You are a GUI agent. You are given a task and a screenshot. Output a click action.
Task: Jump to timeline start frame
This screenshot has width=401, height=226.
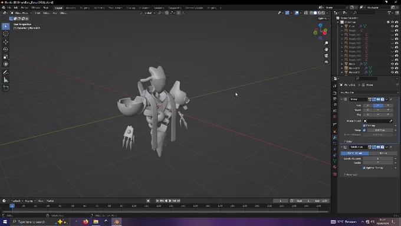157,201
